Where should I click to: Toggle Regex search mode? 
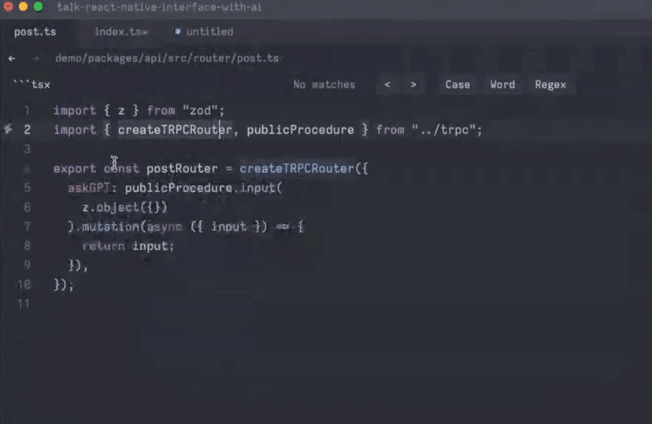pyautogui.click(x=550, y=85)
